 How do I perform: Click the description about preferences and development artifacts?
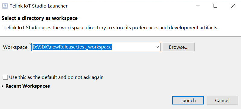pyautogui.click(x=111, y=28)
